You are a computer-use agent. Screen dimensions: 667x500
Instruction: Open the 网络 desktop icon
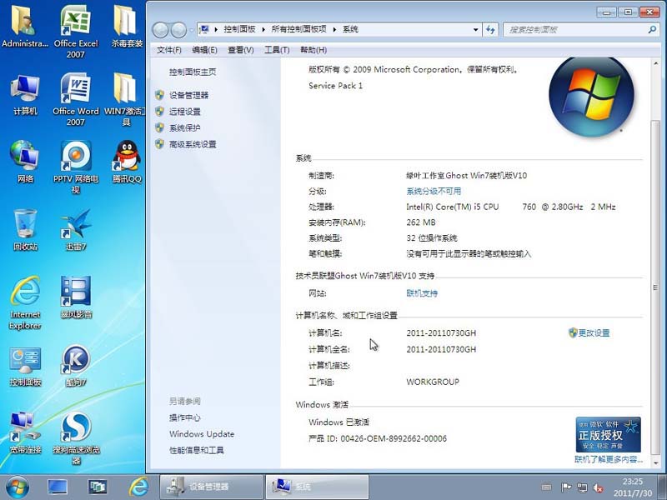[x=25, y=162]
